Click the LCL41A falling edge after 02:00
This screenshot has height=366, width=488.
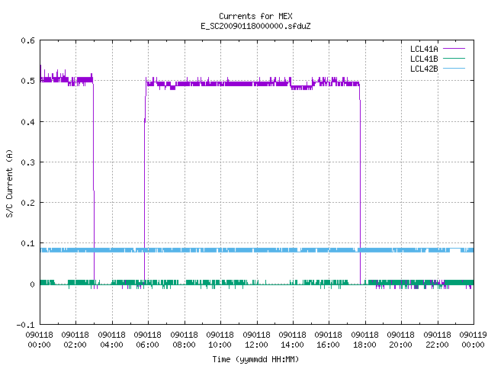click(94, 182)
